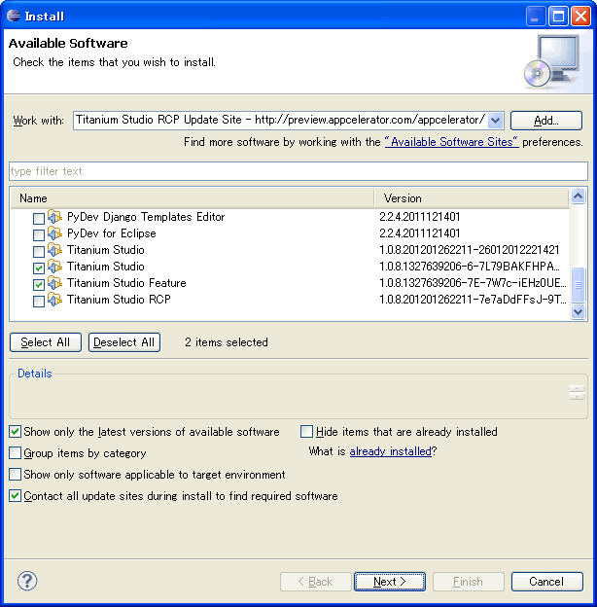Open the Work with site dropdown arrow
The image size is (597, 607).
pyautogui.click(x=495, y=121)
